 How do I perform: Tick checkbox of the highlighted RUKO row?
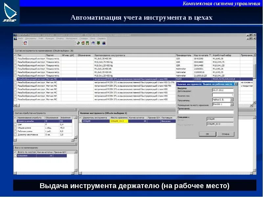tap(15, 79)
